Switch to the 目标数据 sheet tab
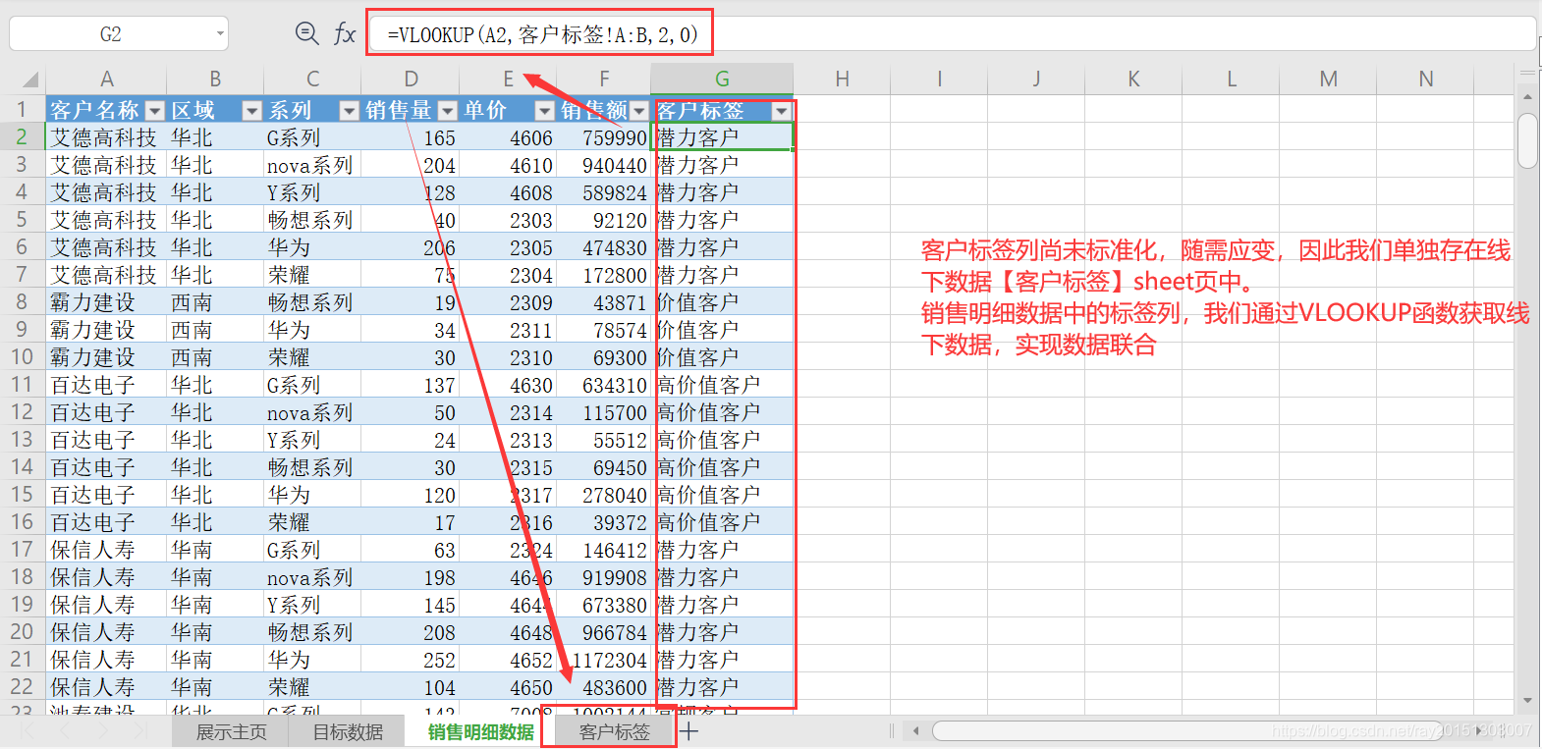 click(348, 731)
